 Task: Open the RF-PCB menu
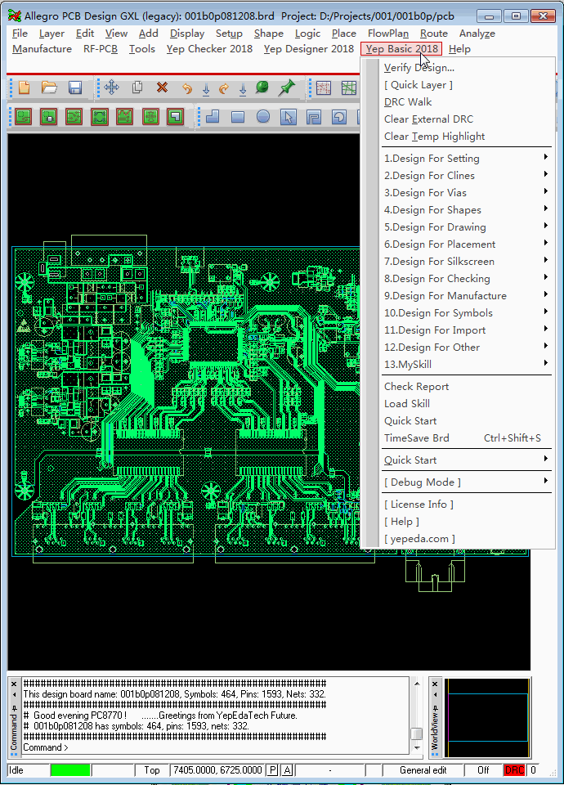(x=100, y=49)
